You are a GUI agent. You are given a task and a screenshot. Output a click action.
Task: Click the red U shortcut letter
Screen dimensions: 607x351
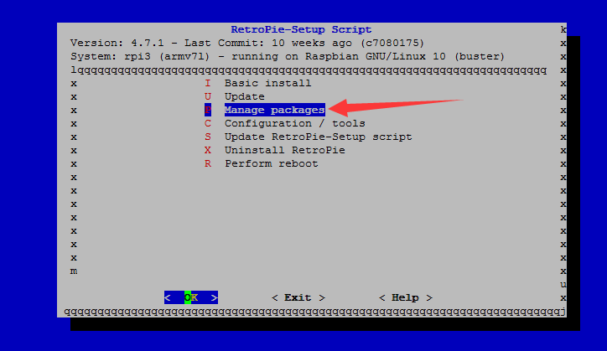(x=208, y=96)
